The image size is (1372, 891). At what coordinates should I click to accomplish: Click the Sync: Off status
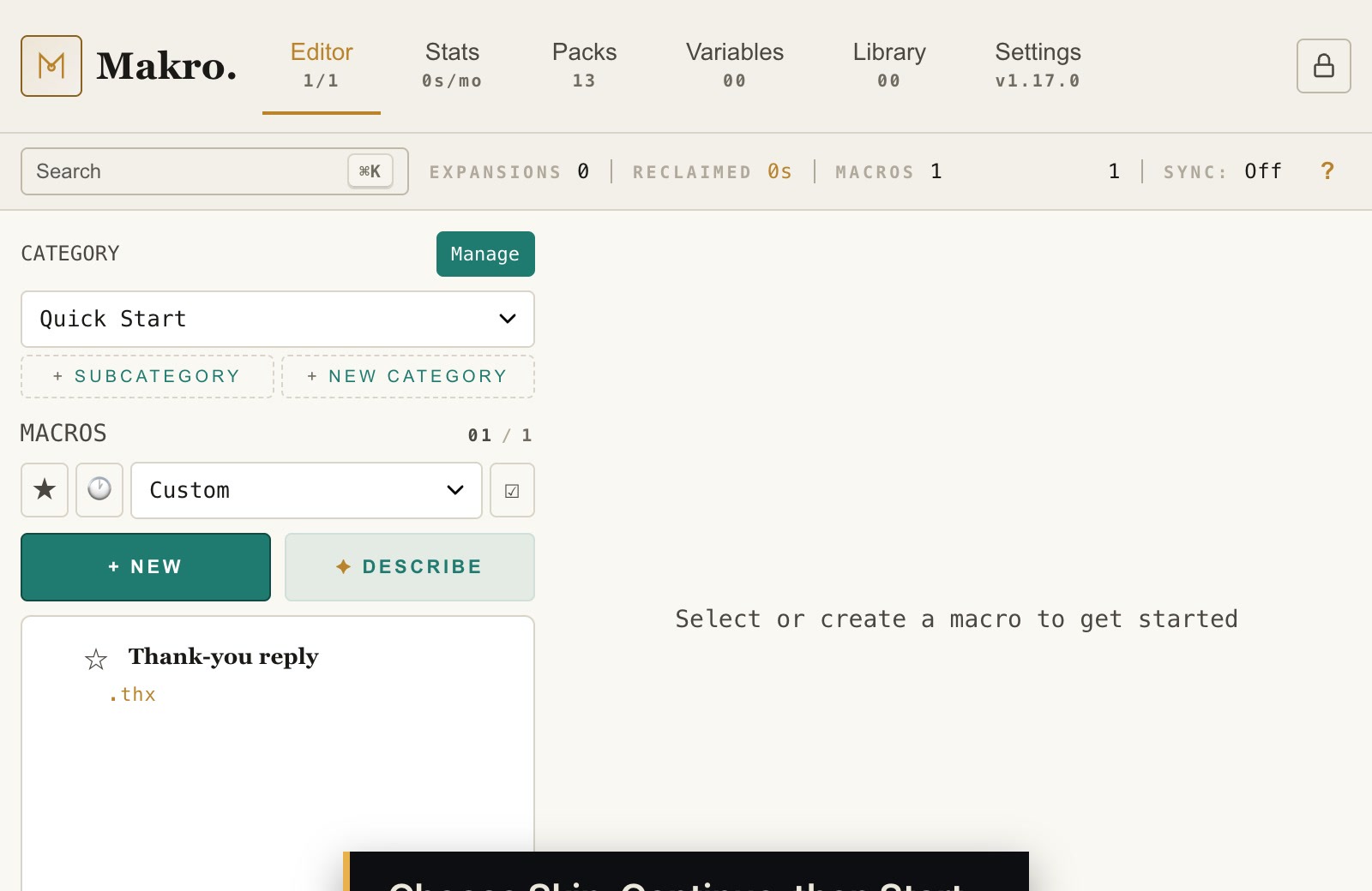[1223, 171]
